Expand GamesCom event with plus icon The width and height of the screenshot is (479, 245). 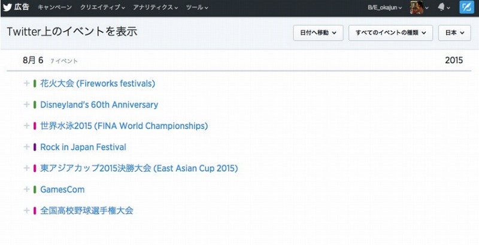[26, 189]
